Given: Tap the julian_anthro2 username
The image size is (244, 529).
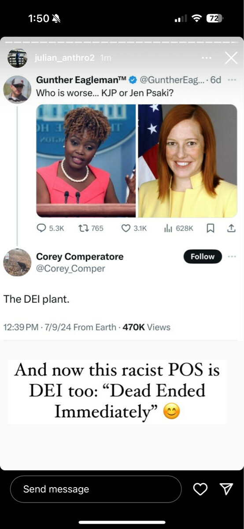Looking at the screenshot, I should [64, 58].
